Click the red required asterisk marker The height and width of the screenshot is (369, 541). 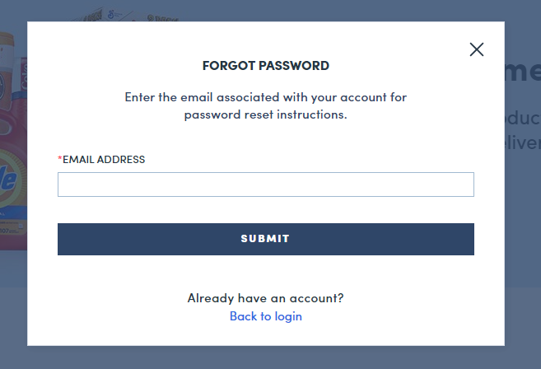(60, 159)
